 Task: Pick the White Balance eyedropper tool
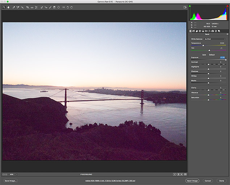coord(13,7)
